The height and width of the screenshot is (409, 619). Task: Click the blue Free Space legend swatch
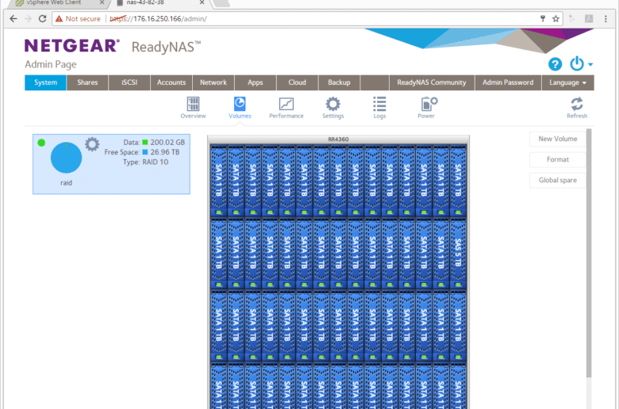pos(145,152)
